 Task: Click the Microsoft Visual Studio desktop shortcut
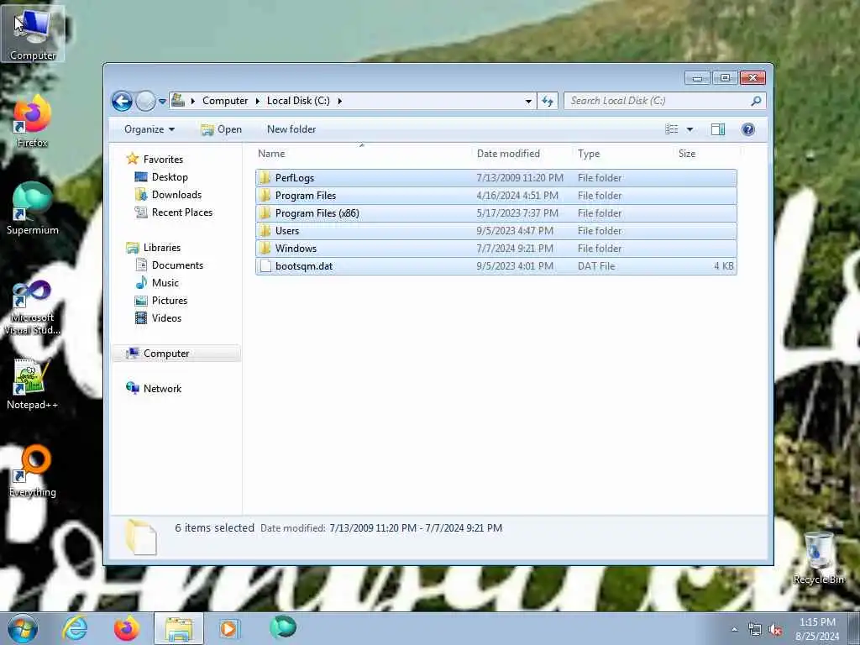[x=33, y=307]
